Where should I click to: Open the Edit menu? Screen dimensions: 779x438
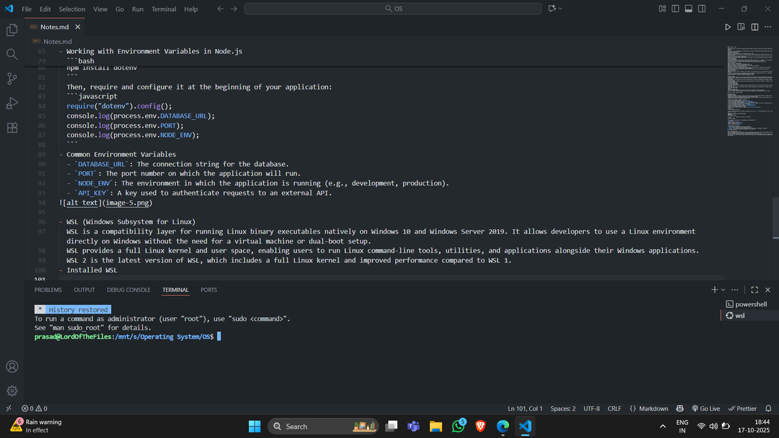click(45, 9)
